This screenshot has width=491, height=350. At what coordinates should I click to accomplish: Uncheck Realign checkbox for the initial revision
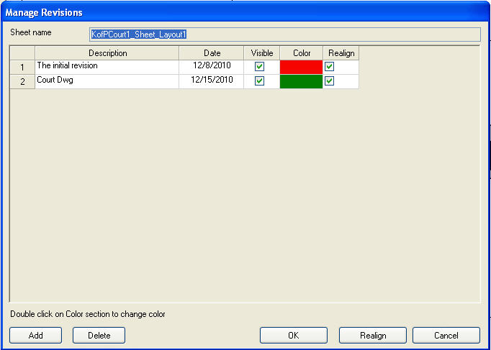(330, 67)
